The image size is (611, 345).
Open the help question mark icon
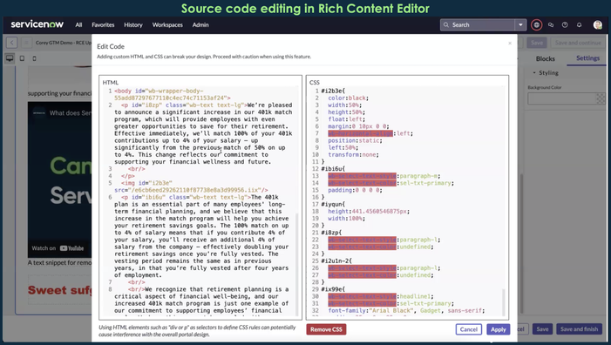[565, 25]
